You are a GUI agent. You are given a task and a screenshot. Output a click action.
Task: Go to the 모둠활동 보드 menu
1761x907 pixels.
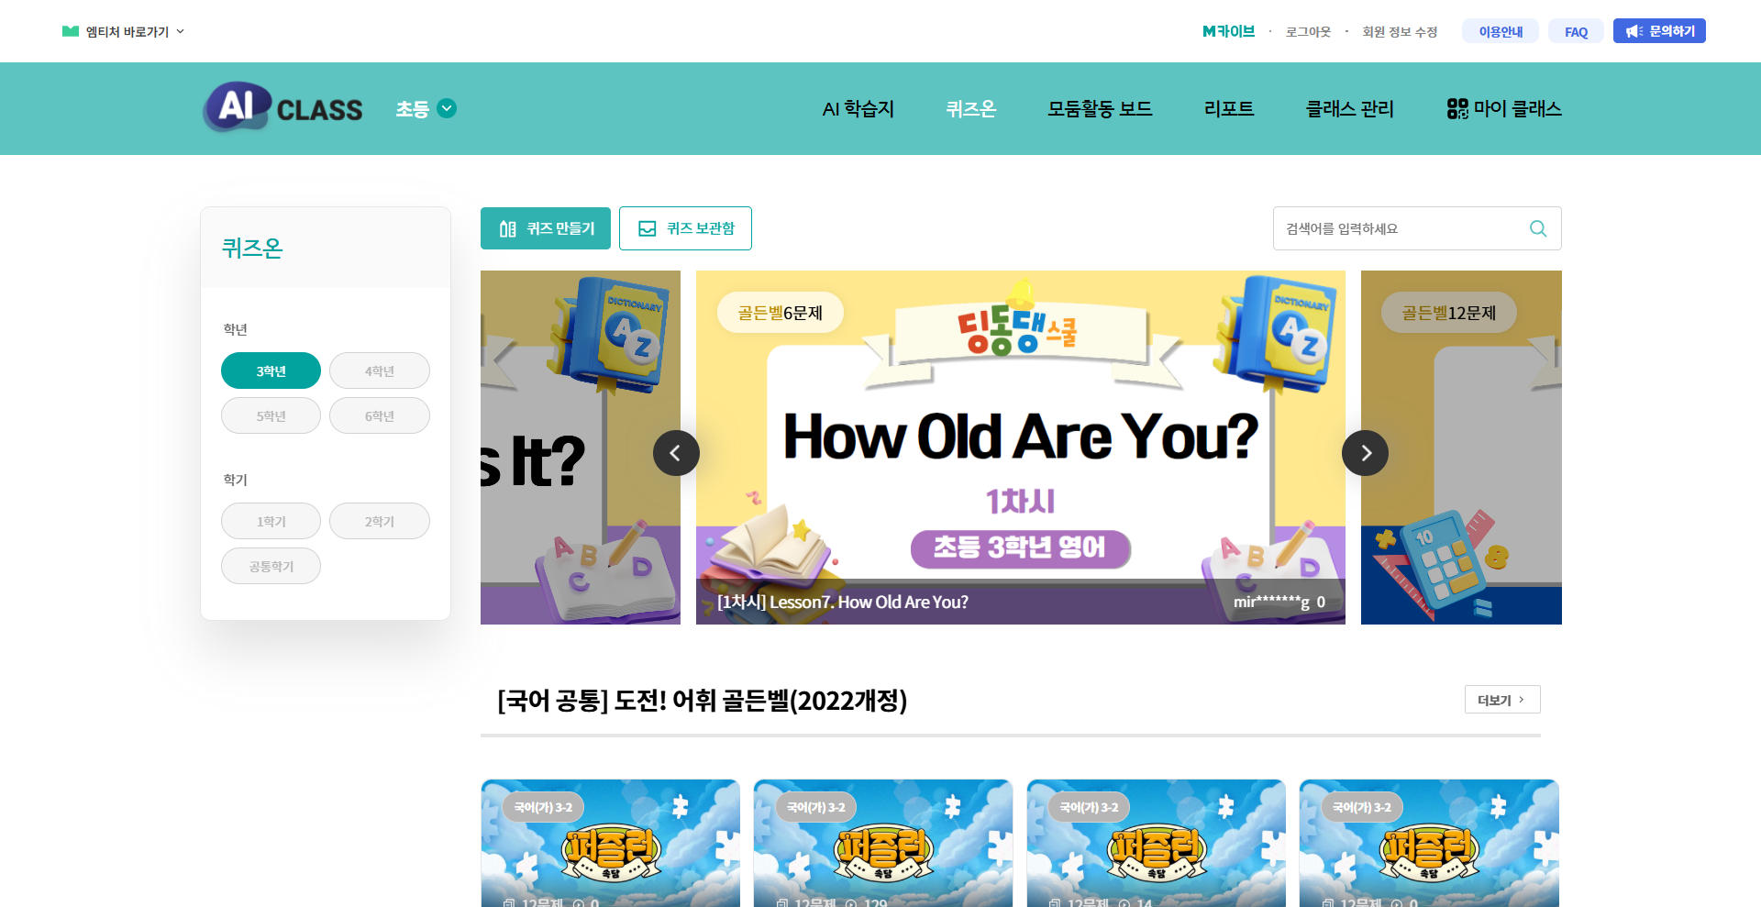[x=1100, y=109]
